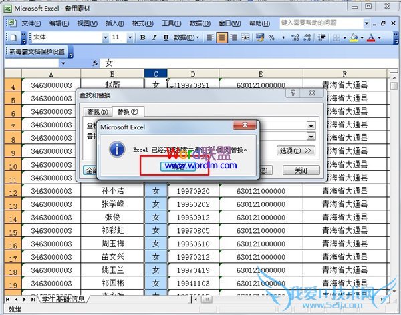Click the formula bar showing 女
Screen dimensions: 401x315
click(x=249, y=63)
